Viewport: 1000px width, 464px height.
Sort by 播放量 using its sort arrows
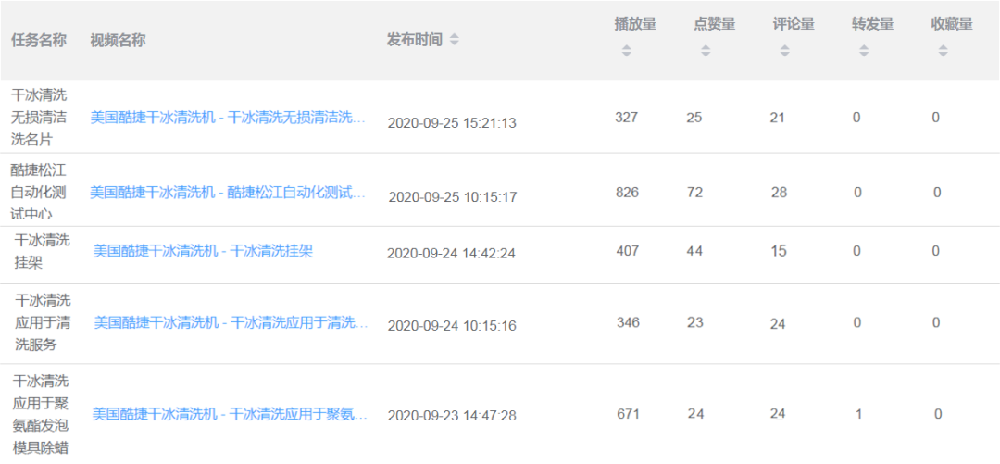tap(626, 51)
